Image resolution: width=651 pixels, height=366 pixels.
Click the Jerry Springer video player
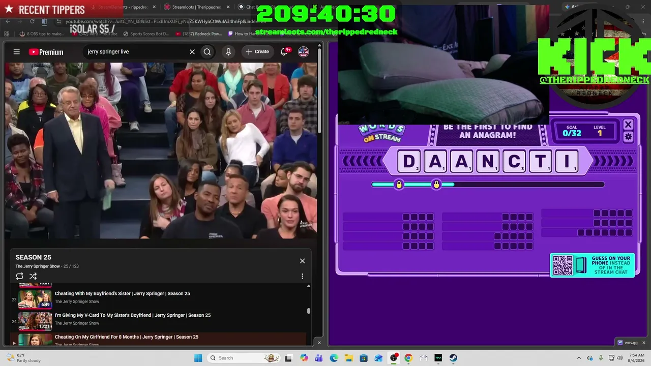coord(161,150)
